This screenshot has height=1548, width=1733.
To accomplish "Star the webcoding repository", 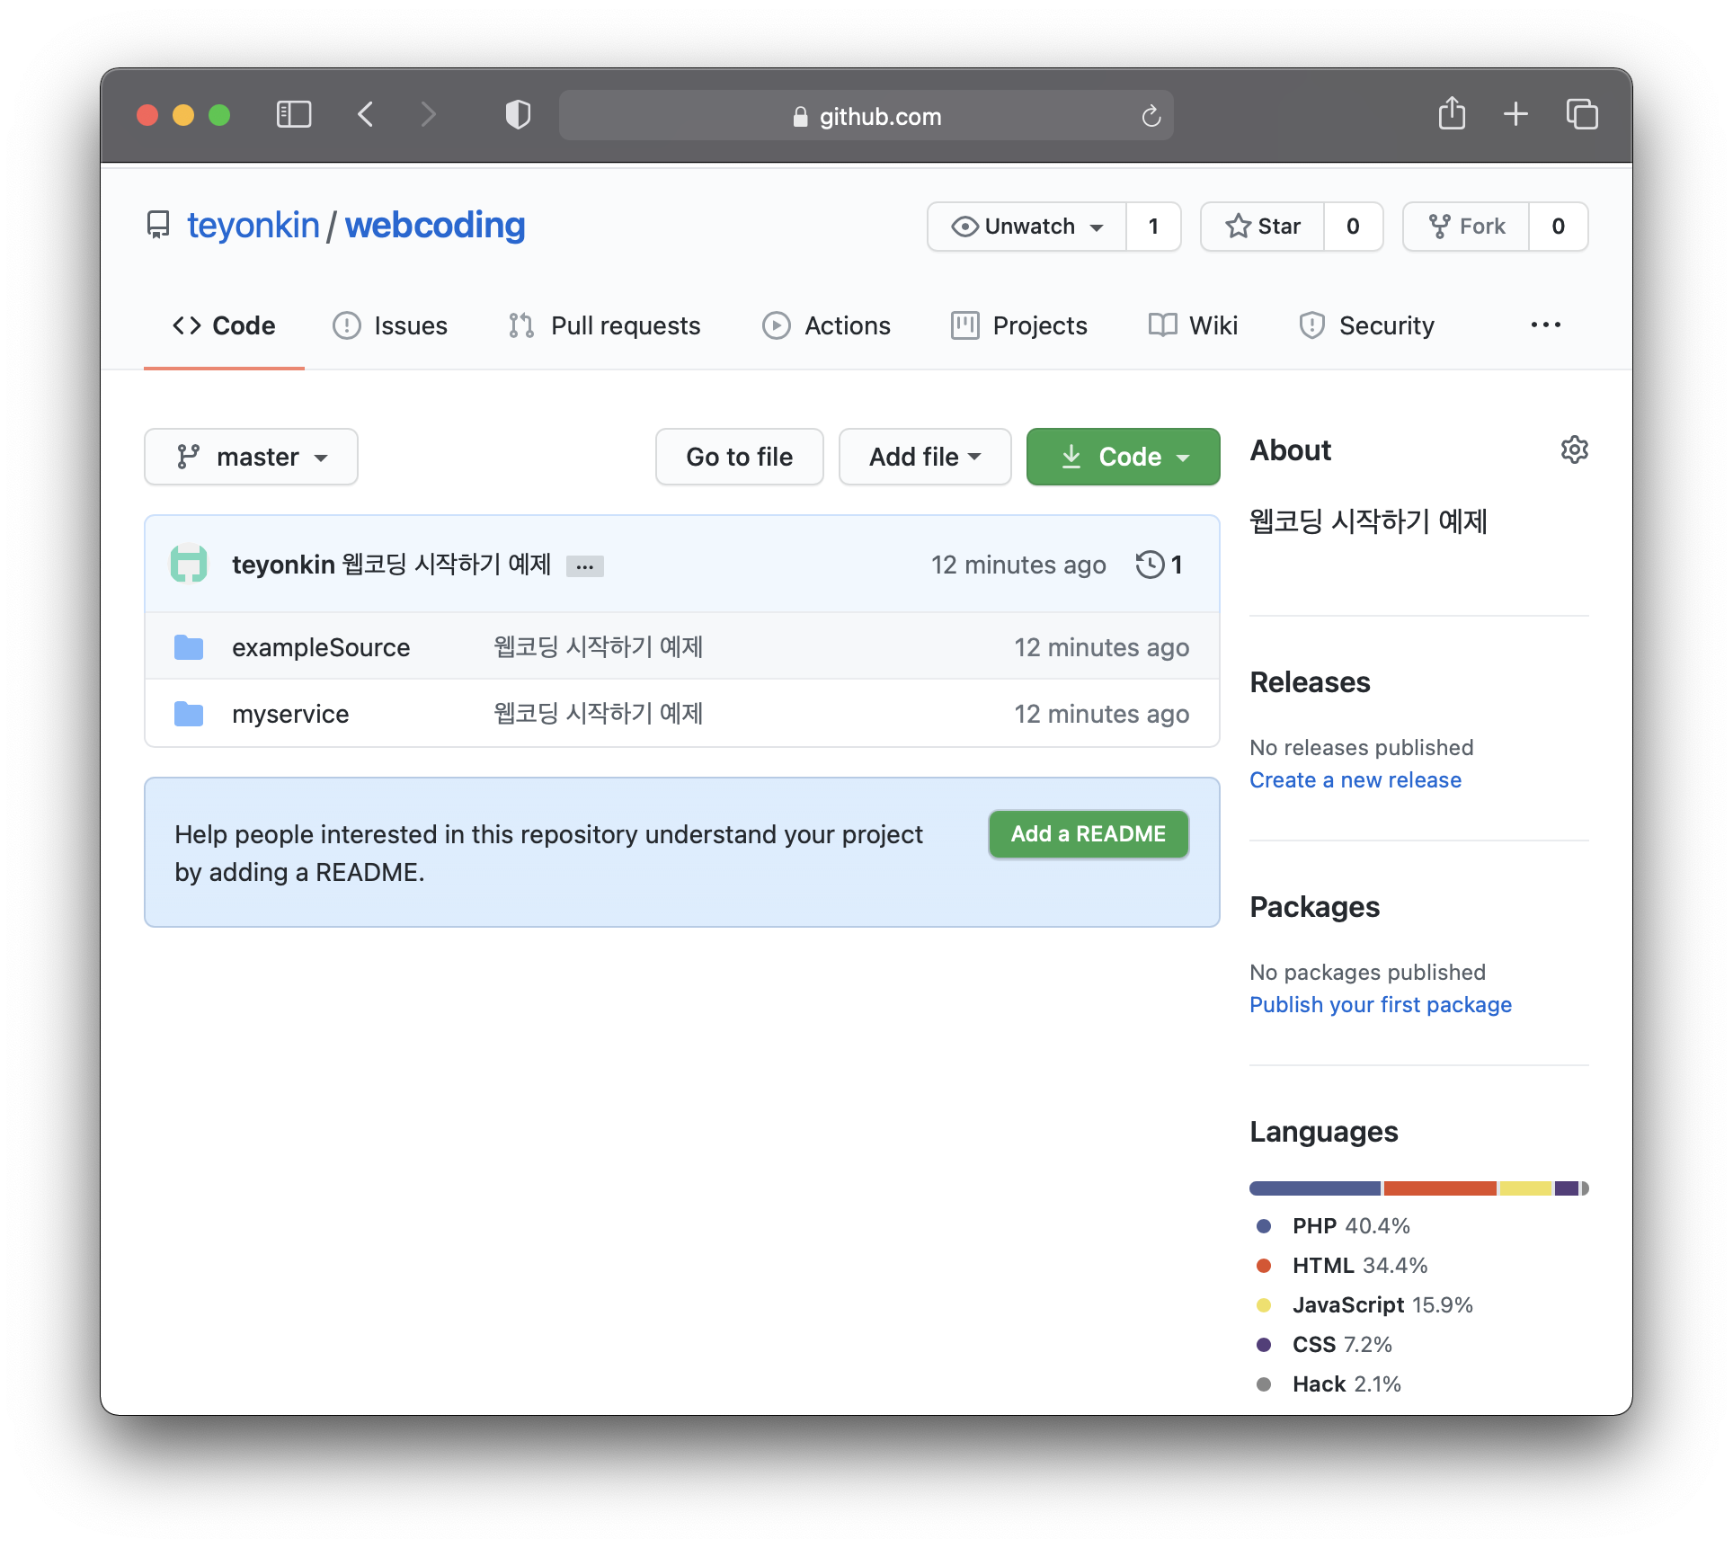I will click(x=1263, y=227).
